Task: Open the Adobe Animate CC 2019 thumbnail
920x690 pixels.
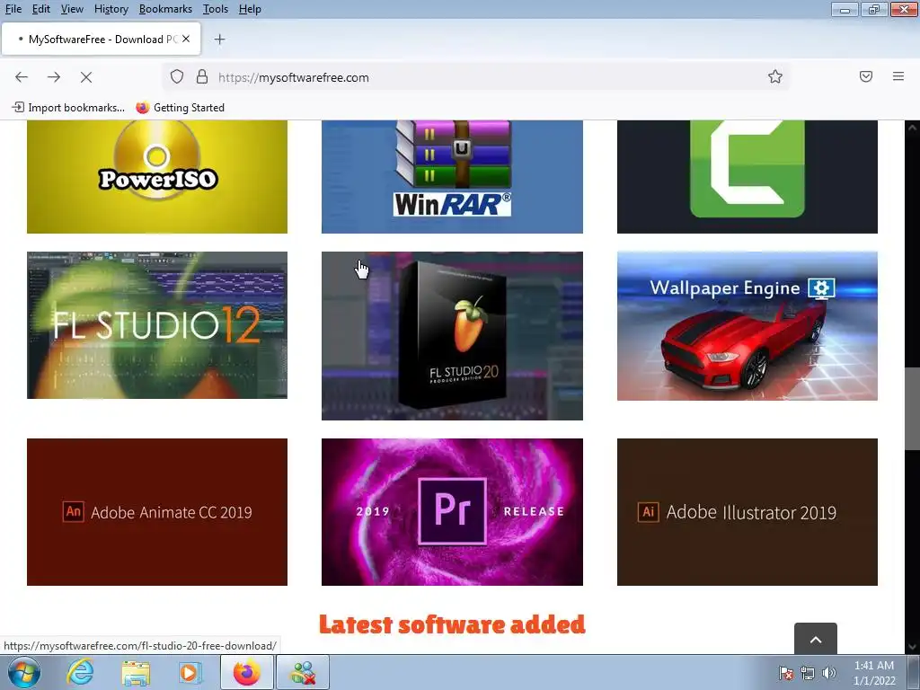Action: [157, 511]
